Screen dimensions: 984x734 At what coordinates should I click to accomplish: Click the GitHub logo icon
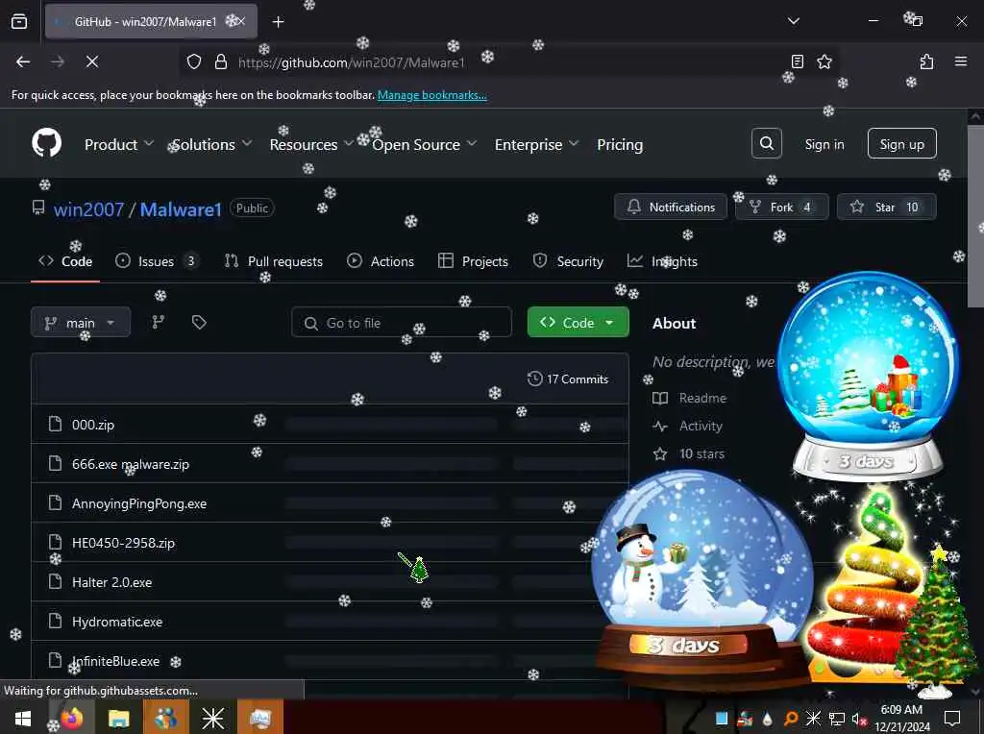click(x=46, y=144)
